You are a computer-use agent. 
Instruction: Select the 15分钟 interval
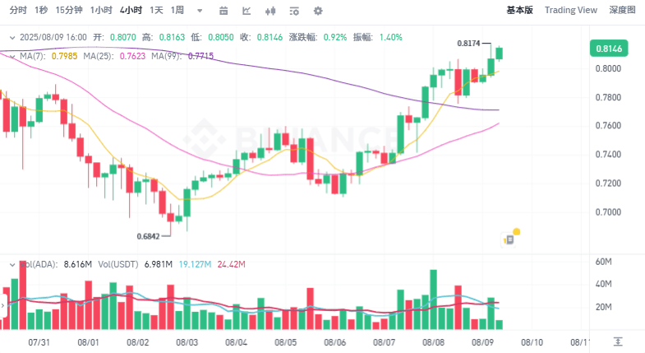69,11
